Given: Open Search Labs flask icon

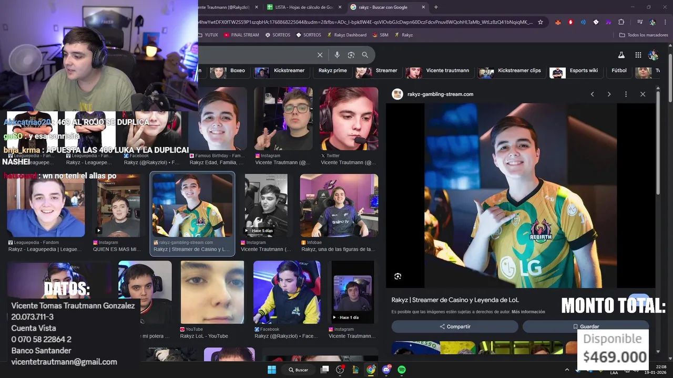Looking at the screenshot, I should click(621, 55).
